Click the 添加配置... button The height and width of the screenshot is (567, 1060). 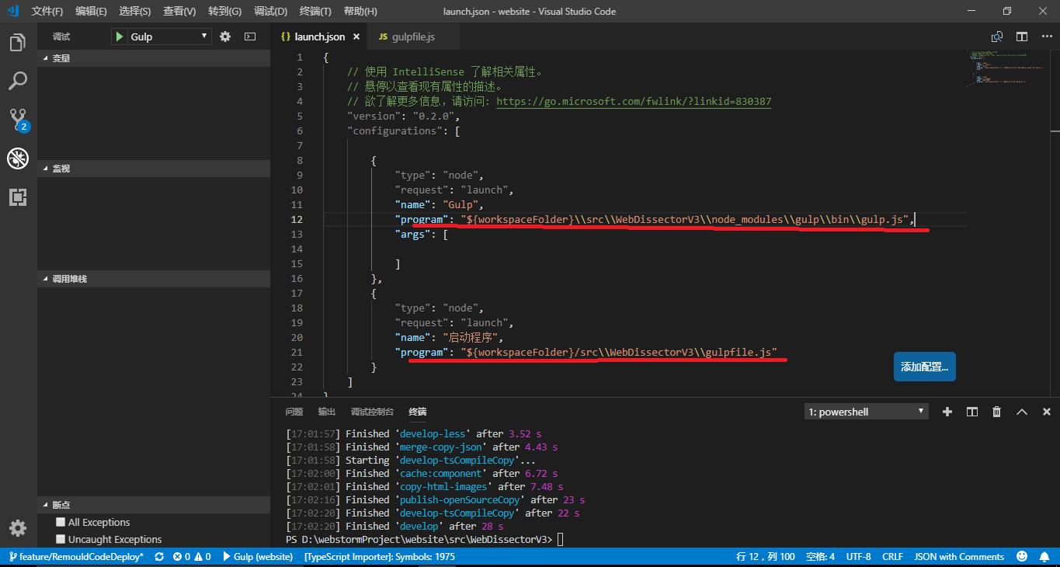pyautogui.click(x=924, y=367)
